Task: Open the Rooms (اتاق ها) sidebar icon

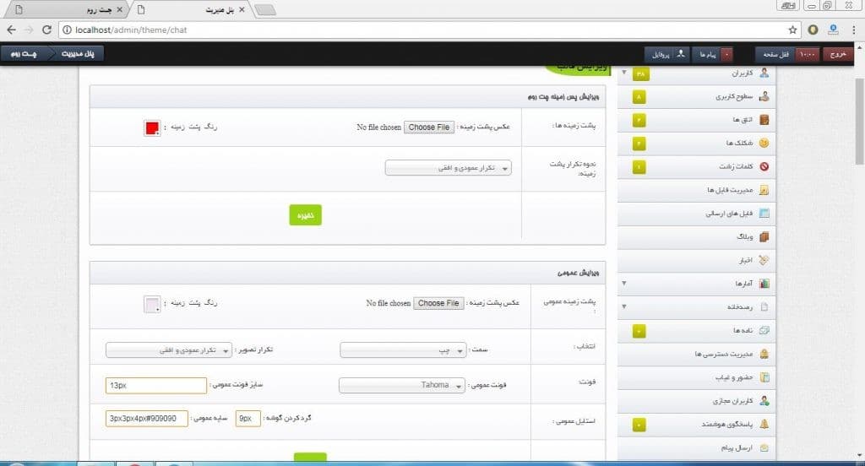Action: click(764, 120)
